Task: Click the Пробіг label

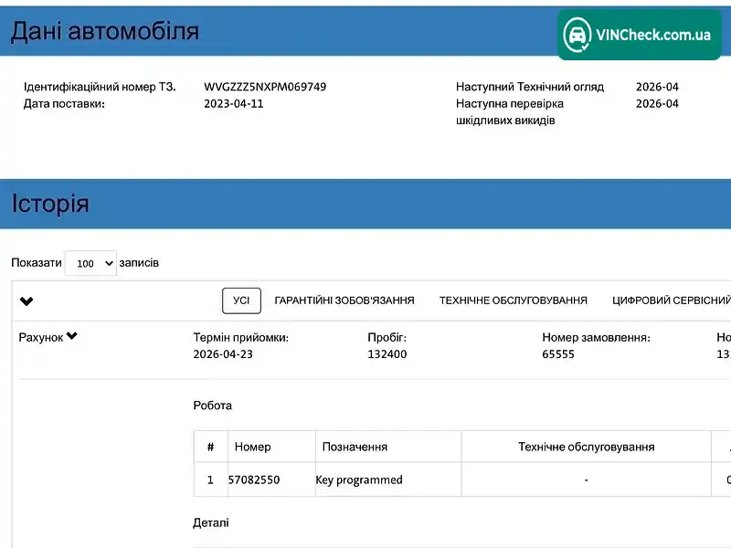Action: pyautogui.click(x=387, y=337)
